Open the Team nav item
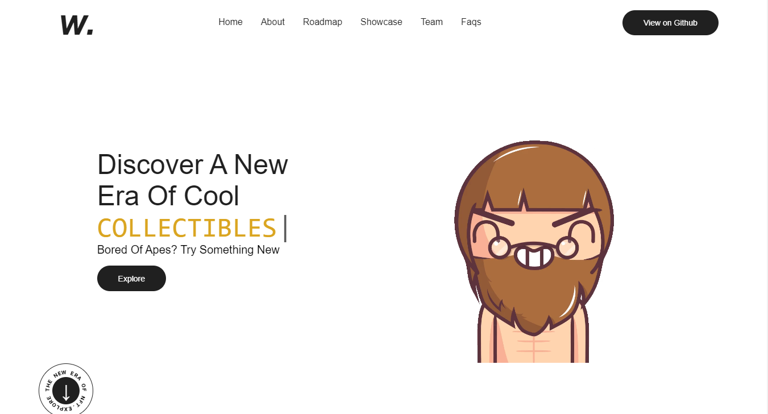 click(431, 22)
